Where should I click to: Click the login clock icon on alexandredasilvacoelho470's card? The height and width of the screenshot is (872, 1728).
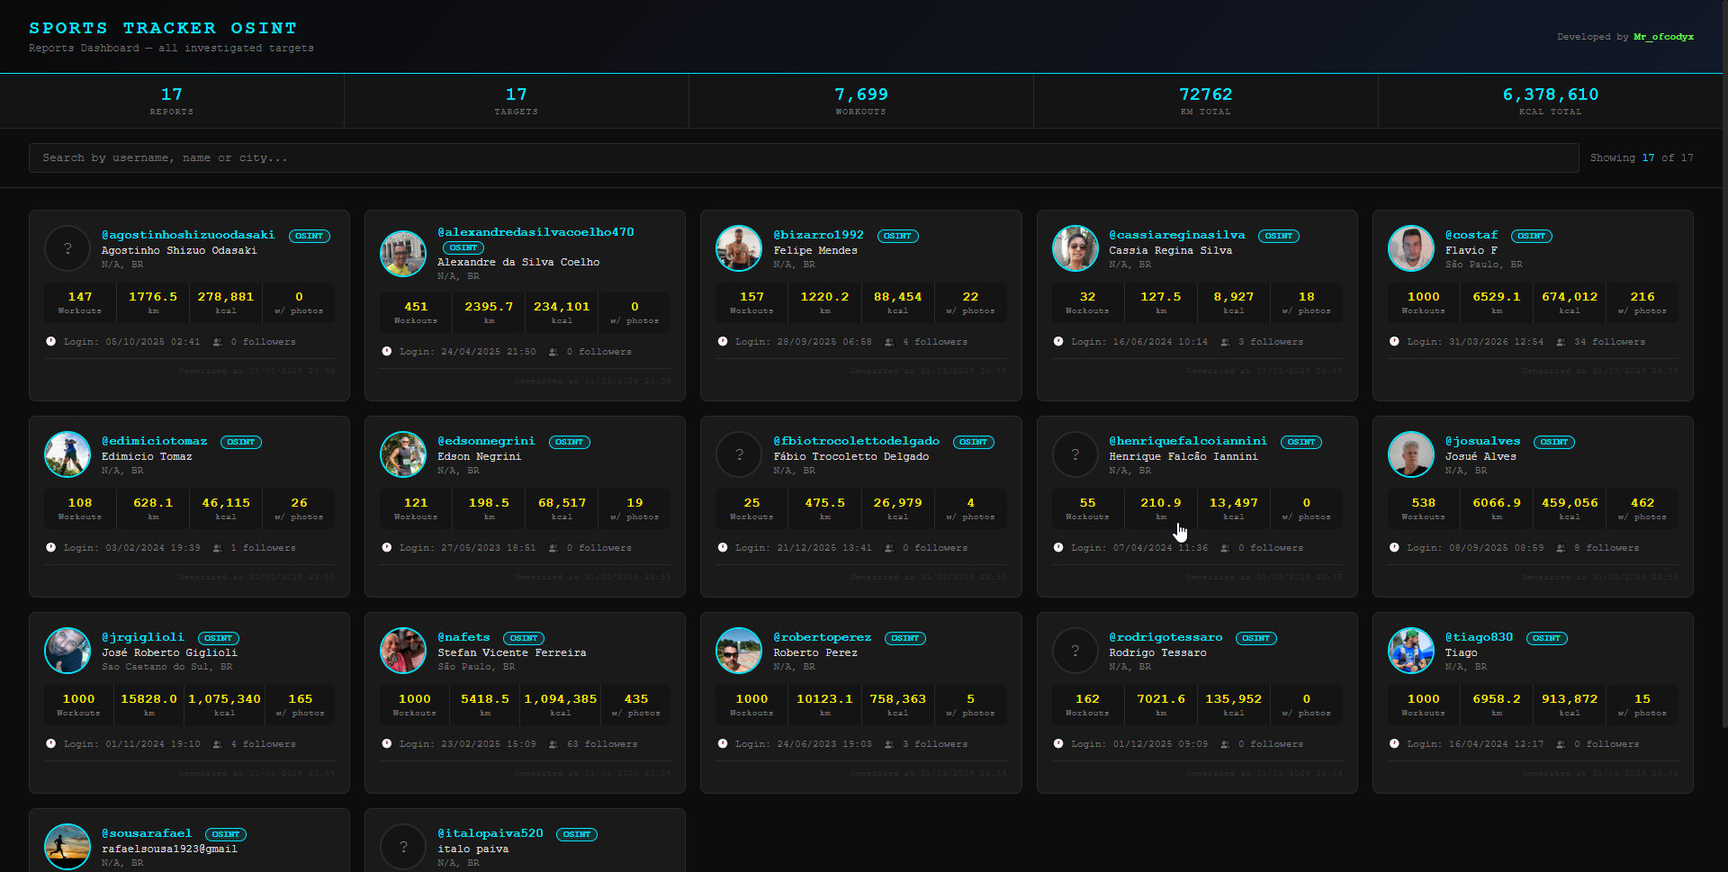[387, 352]
